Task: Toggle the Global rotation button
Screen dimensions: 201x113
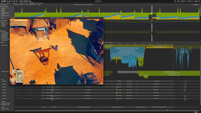Action: (x=27, y=1)
